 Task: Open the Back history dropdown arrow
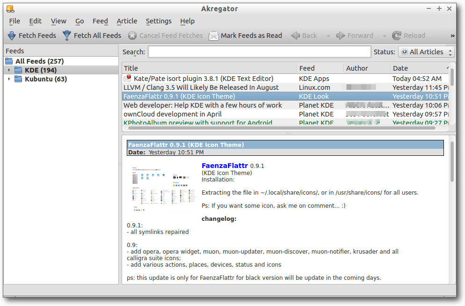coord(328,36)
